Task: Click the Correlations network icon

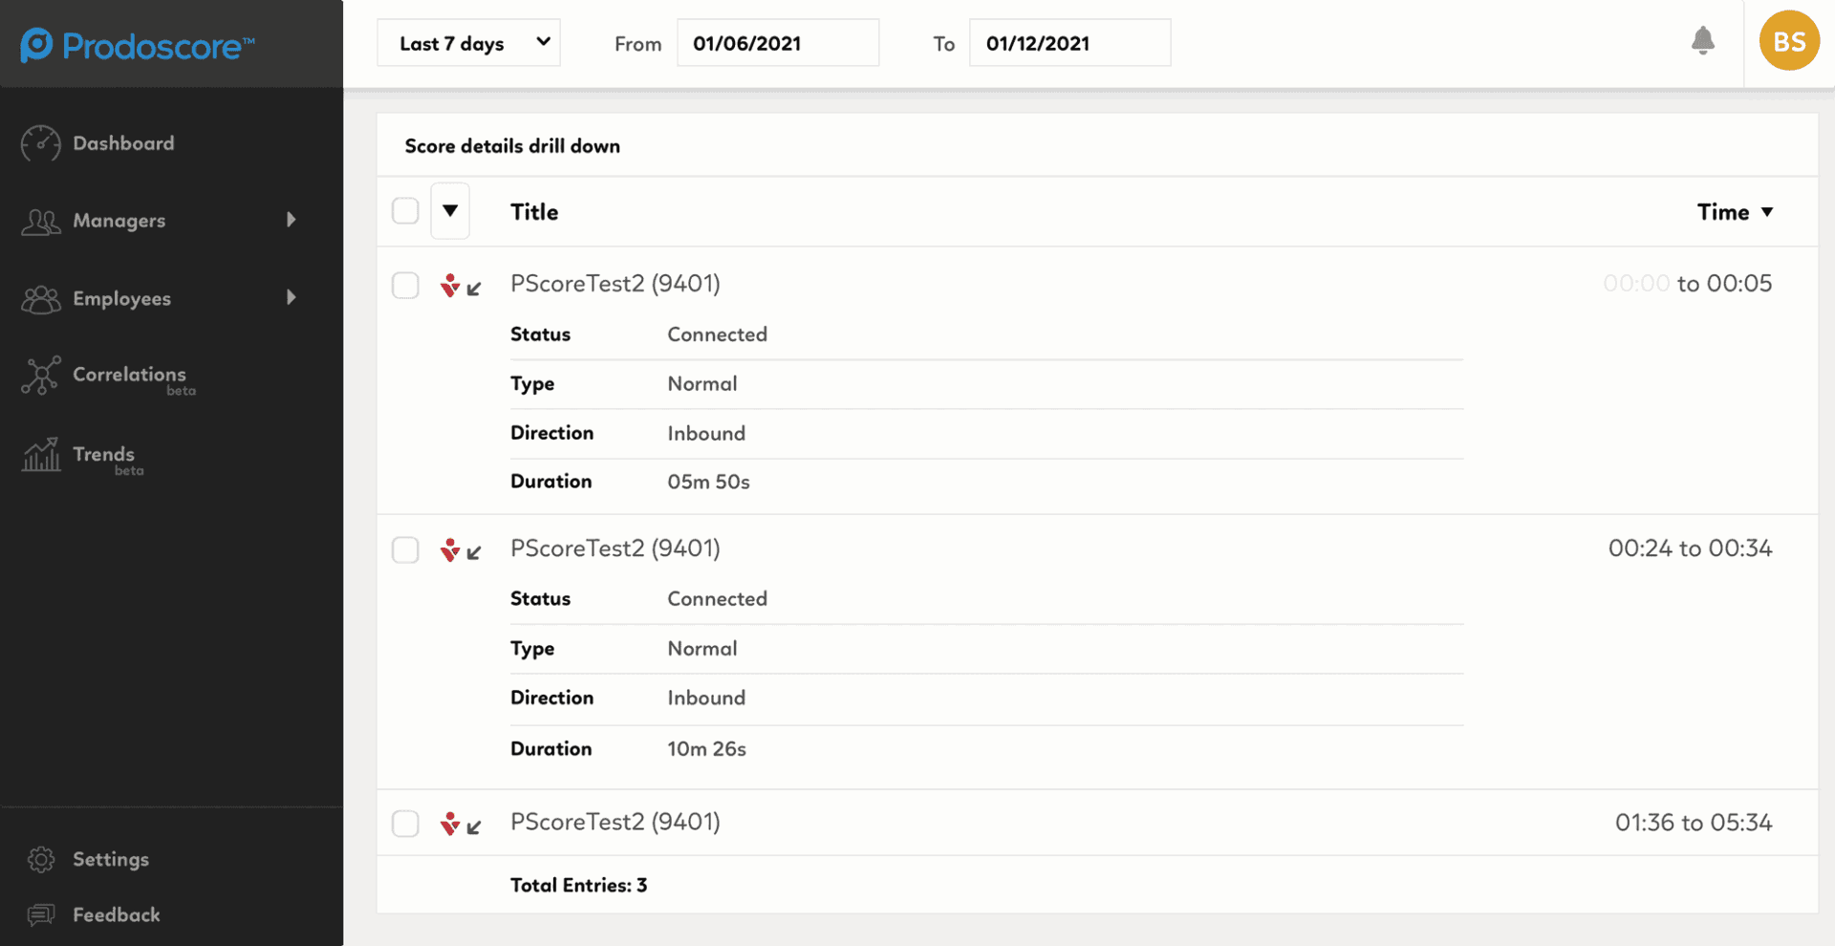Action: click(41, 376)
